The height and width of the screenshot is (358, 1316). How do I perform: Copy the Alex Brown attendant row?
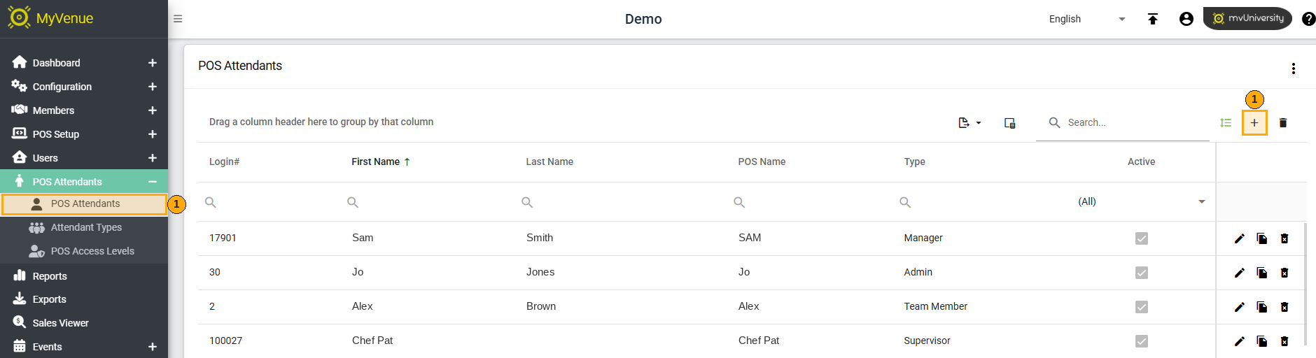tap(1262, 307)
